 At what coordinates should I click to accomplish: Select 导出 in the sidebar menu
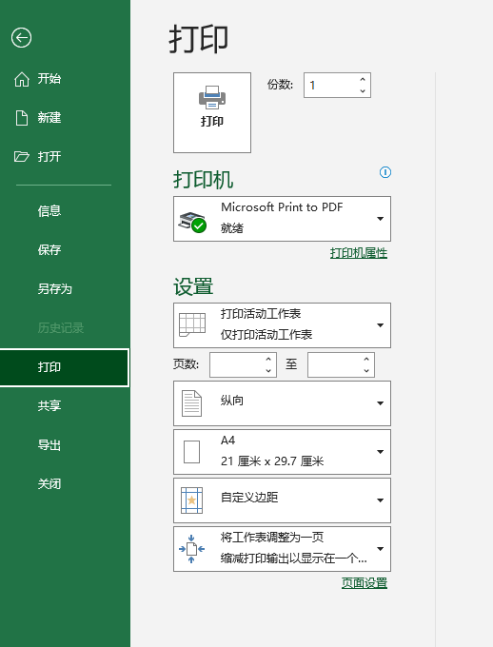point(49,445)
